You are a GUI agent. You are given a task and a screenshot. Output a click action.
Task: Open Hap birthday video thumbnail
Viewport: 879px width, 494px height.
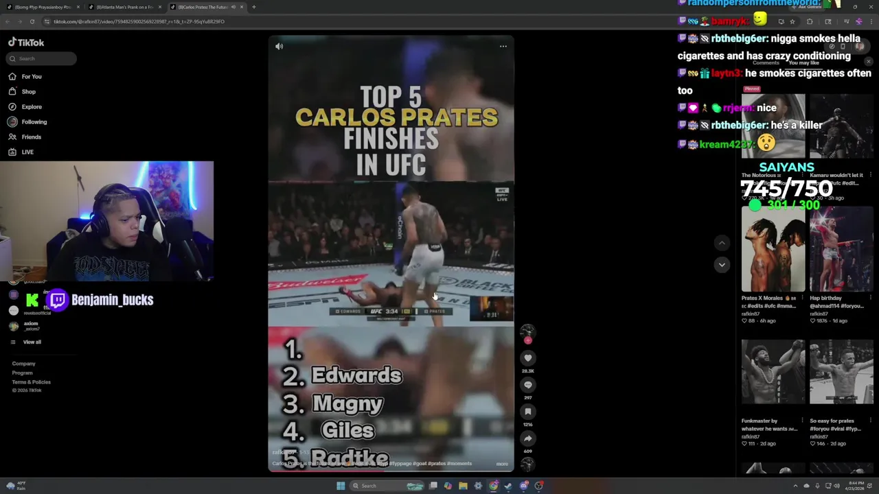click(x=841, y=249)
